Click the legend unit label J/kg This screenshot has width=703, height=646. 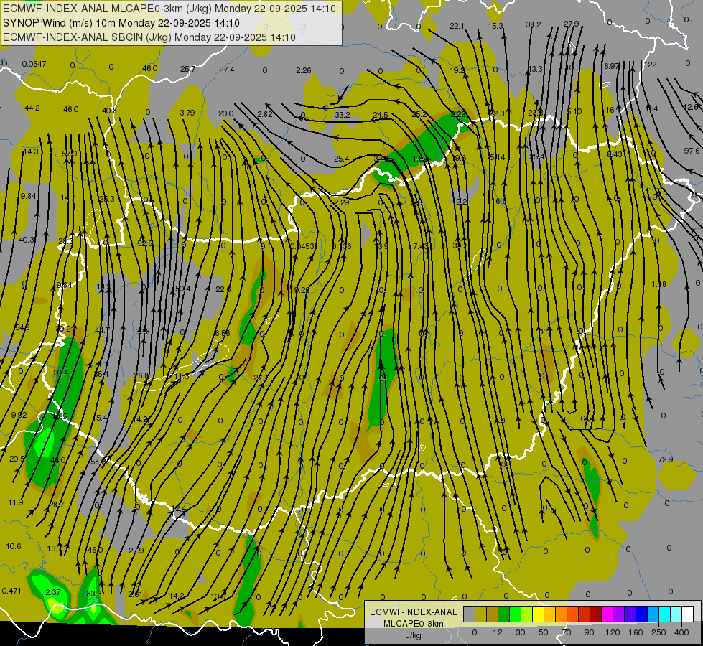(413, 635)
